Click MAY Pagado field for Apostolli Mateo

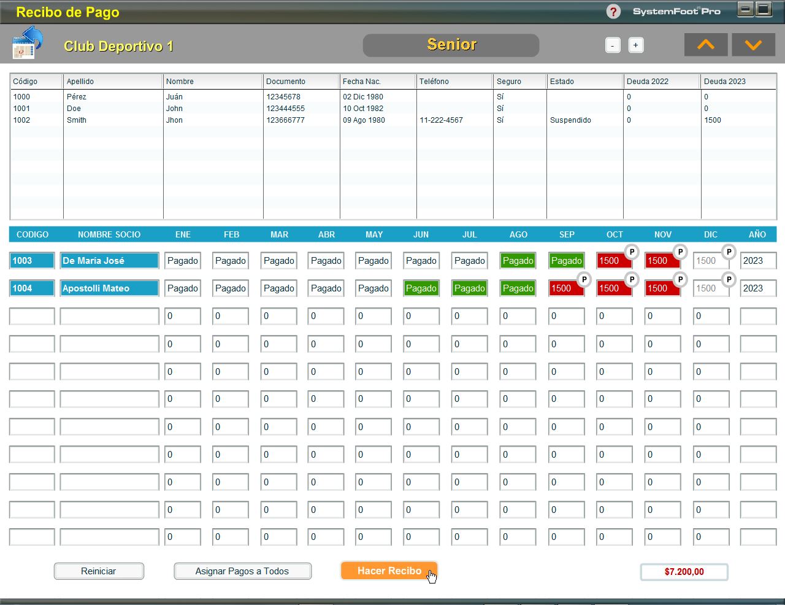tap(373, 288)
